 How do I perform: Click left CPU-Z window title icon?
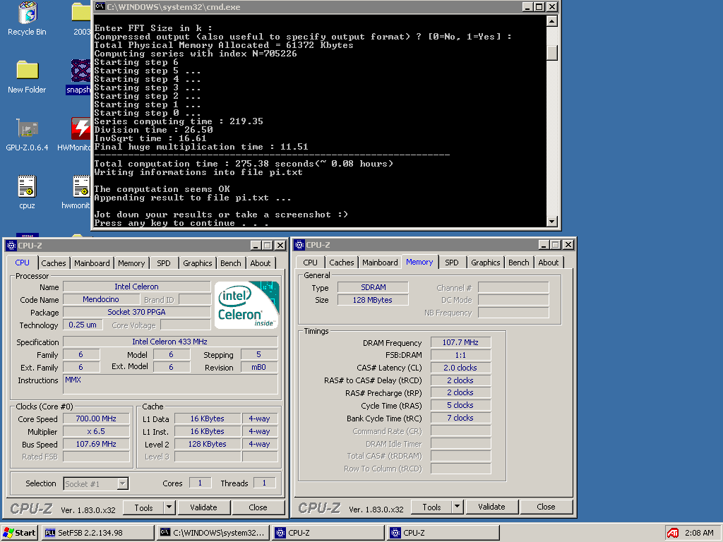click(x=11, y=246)
